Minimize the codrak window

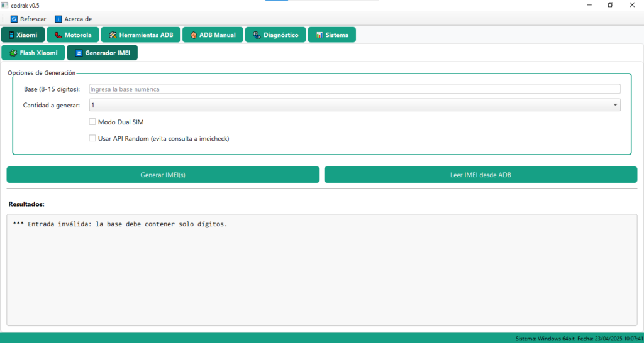point(589,5)
